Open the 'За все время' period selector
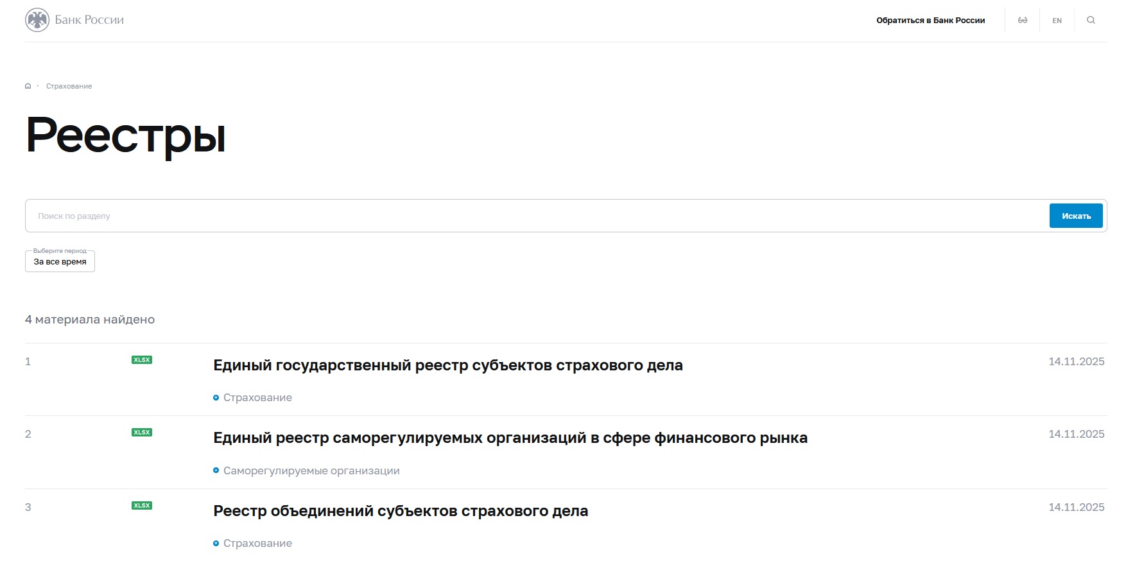 click(59, 261)
